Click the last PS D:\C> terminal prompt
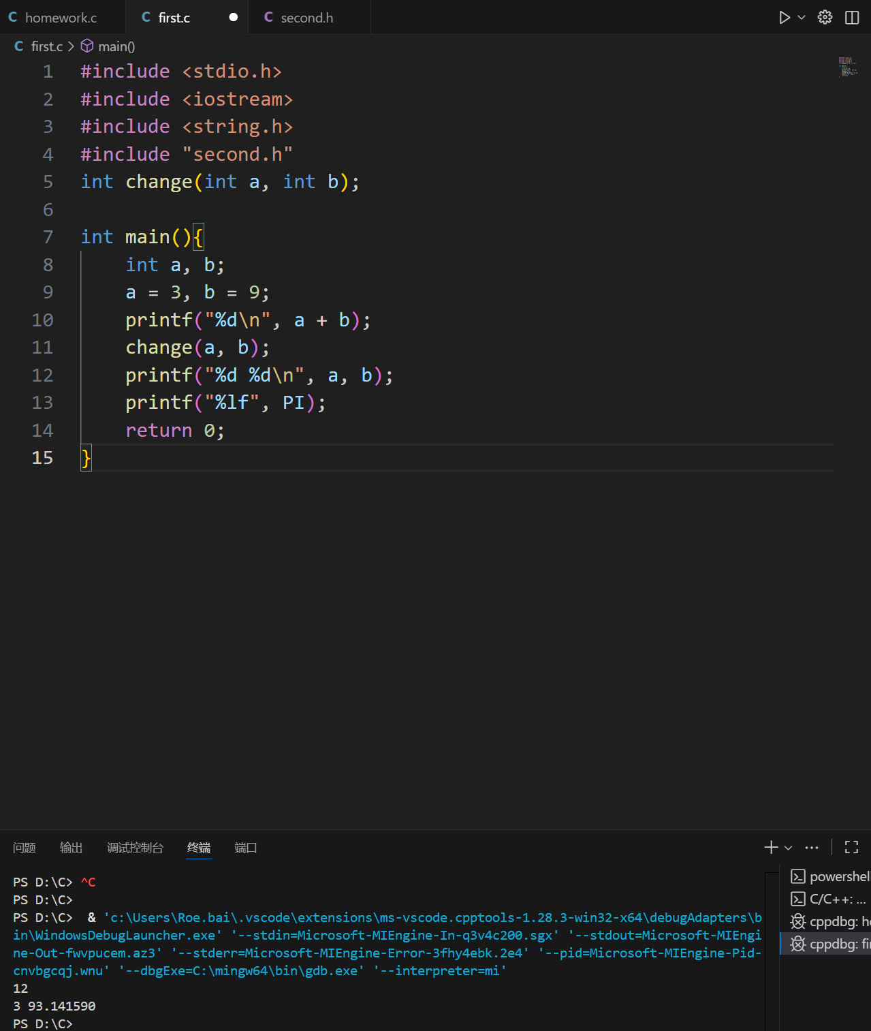This screenshot has width=871, height=1031. click(x=42, y=1024)
